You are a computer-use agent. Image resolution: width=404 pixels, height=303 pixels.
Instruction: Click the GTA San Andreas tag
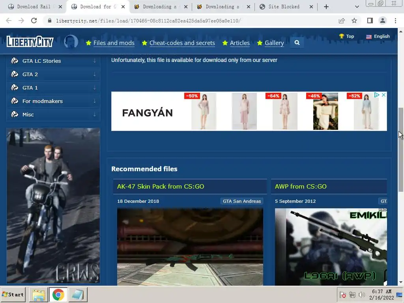tap(242, 201)
